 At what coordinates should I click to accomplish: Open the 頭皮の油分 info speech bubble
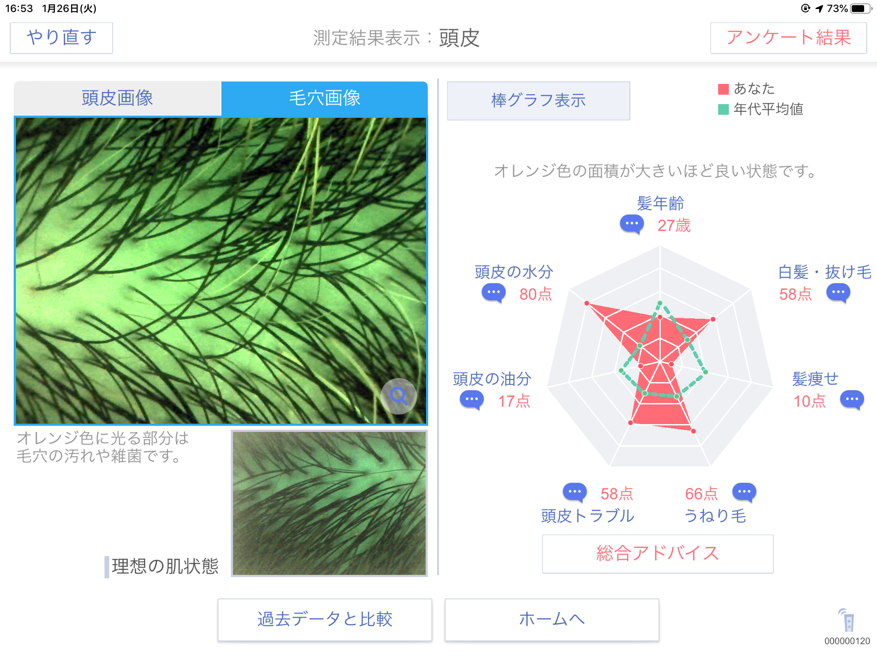(x=472, y=400)
